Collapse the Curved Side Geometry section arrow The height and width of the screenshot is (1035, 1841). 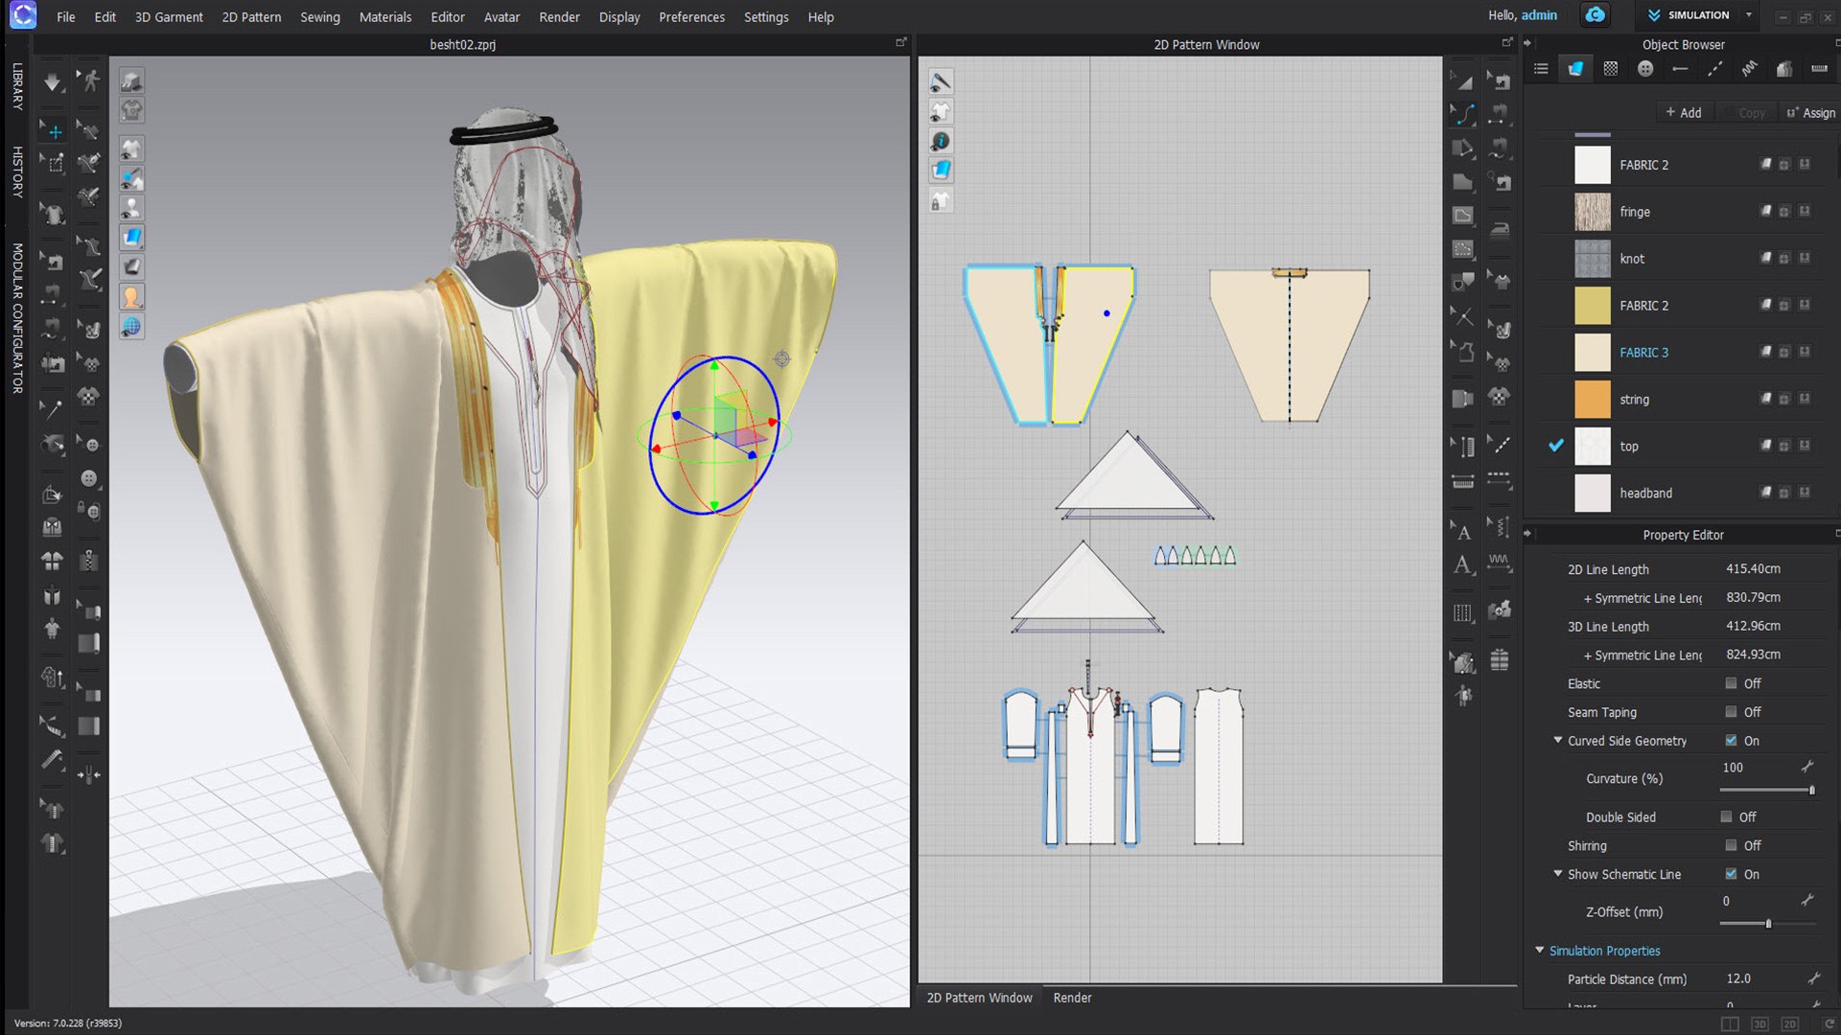(1558, 740)
